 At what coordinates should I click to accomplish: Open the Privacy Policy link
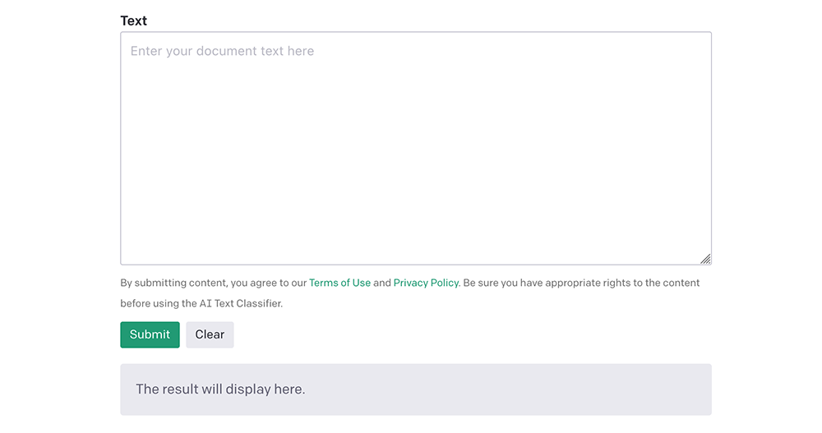point(426,283)
